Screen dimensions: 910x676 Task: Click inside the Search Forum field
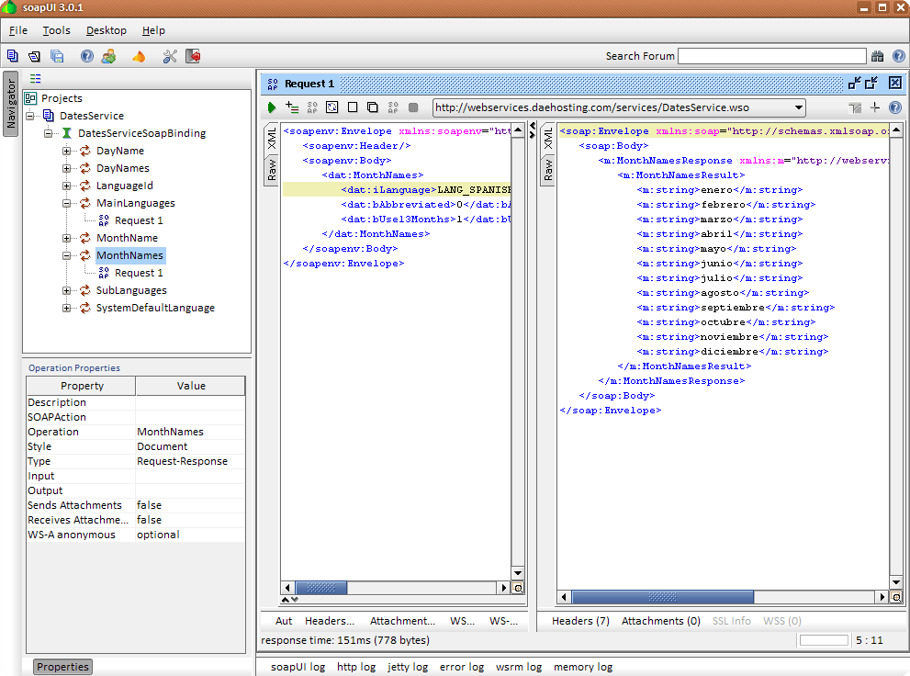[x=771, y=55]
